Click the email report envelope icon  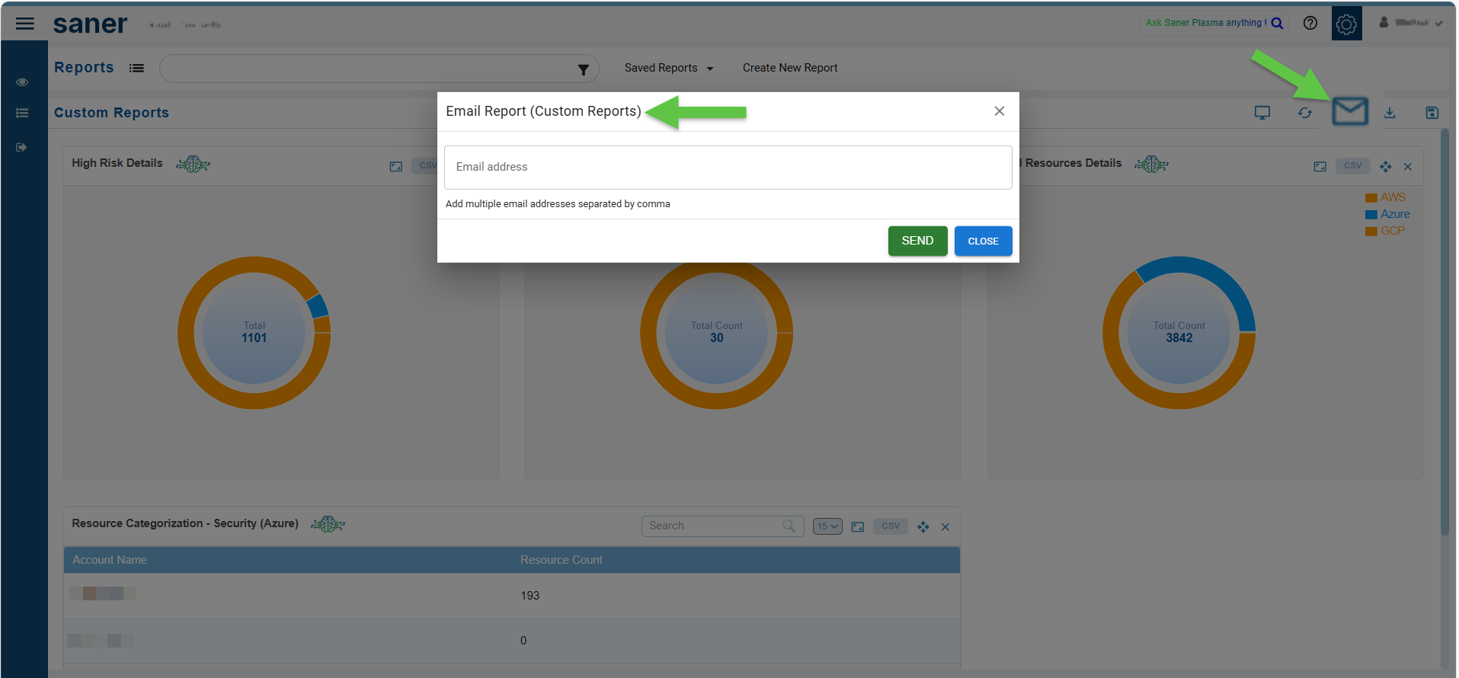(x=1349, y=112)
